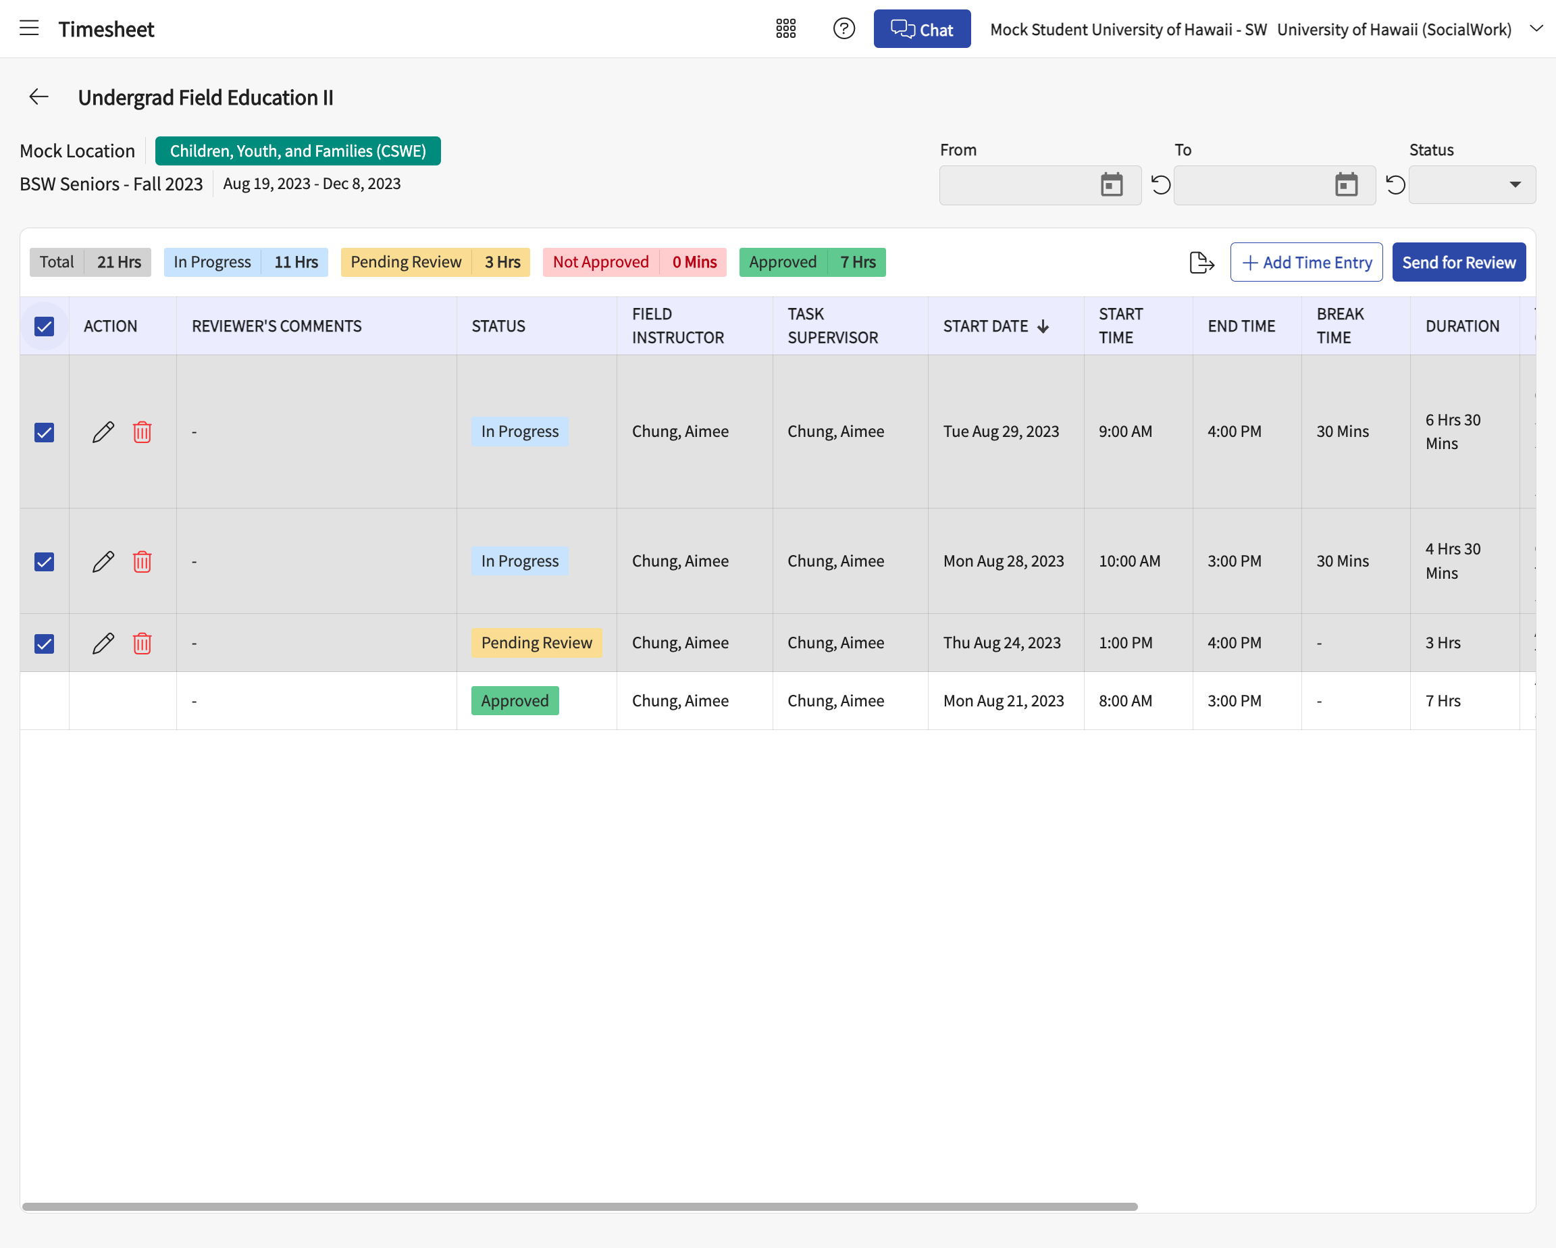Delete the Thu Aug 24, 2023 entry
The width and height of the screenshot is (1556, 1248).
(x=142, y=643)
